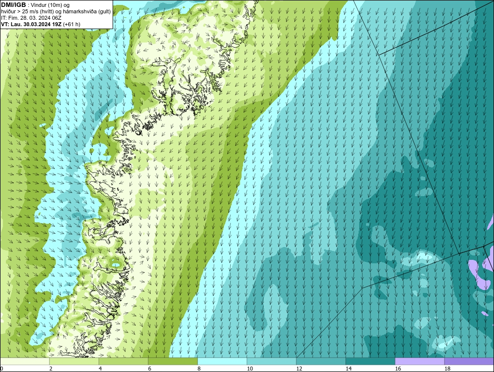The height and width of the screenshot is (372, 494).
Task: Click the 14–16 m/s dark teal swatch
Action: coord(370,361)
